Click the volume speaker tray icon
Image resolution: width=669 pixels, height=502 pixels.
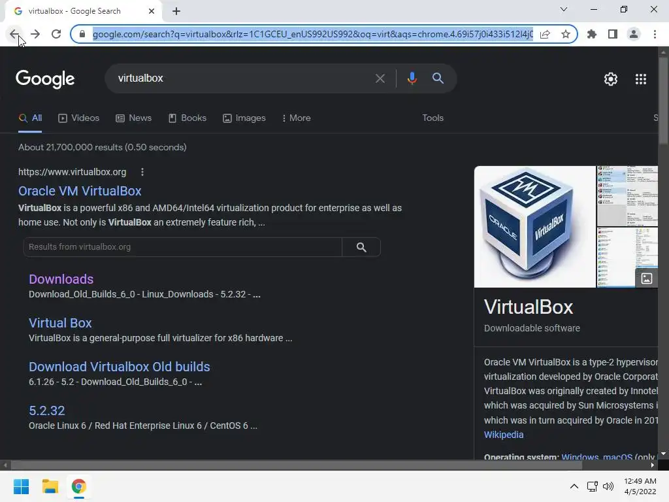(x=608, y=486)
